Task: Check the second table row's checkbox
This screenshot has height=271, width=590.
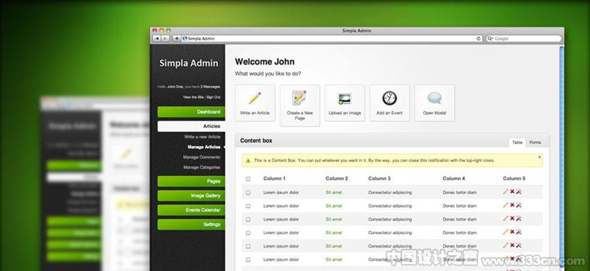Action: click(x=248, y=206)
